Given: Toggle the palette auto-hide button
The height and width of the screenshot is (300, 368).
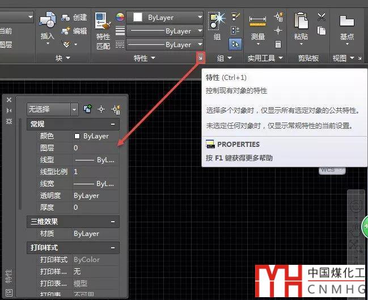Looking at the screenshot, I should [9, 111].
